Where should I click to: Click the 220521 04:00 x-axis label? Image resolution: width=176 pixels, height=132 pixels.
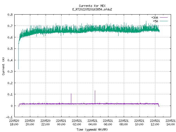coord(92,123)
